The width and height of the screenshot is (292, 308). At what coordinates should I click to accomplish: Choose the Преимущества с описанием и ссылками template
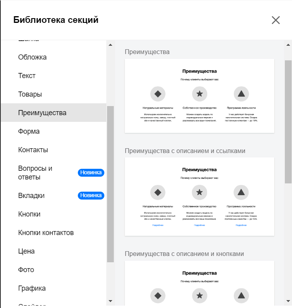[200, 196]
